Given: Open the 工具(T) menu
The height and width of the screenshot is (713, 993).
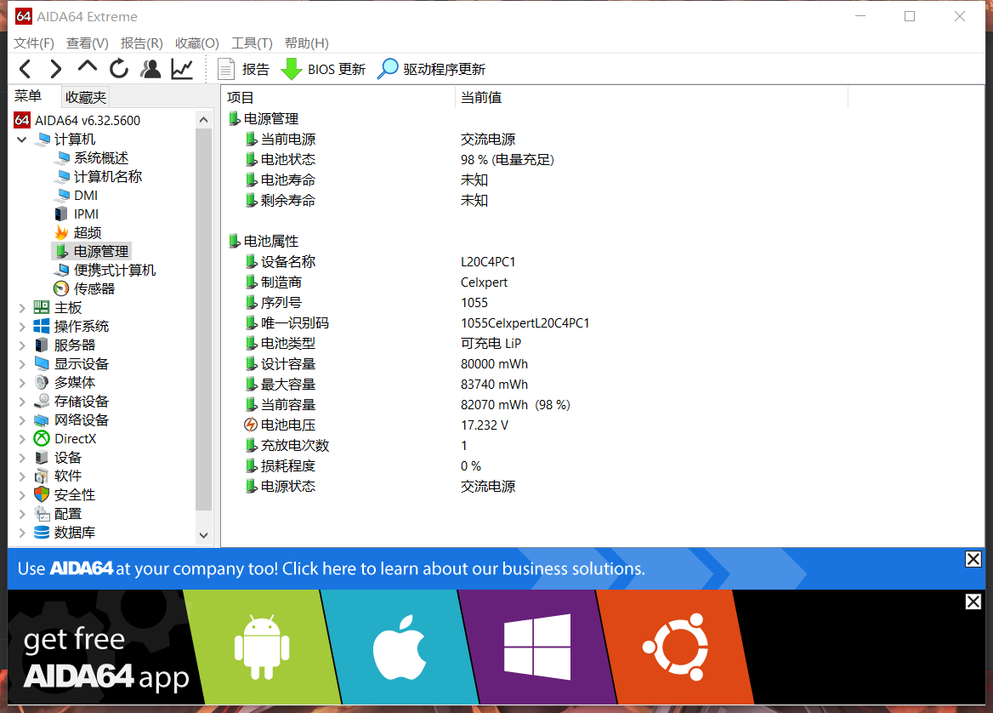Looking at the screenshot, I should (x=252, y=43).
